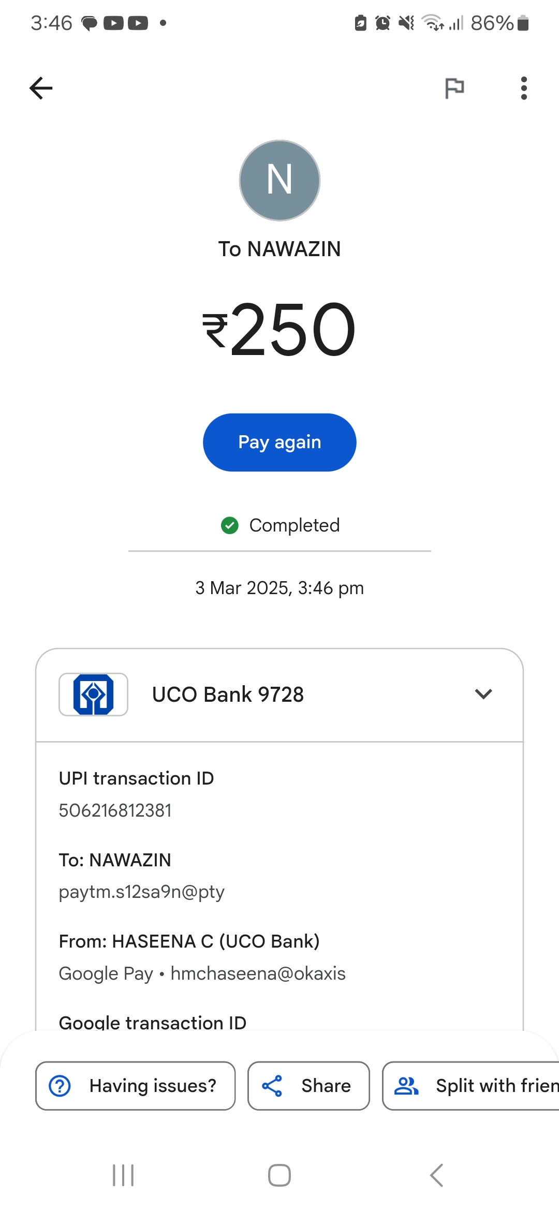Tap the green Completed checkmark icon
This screenshot has height=1211, width=559.
pyautogui.click(x=229, y=525)
